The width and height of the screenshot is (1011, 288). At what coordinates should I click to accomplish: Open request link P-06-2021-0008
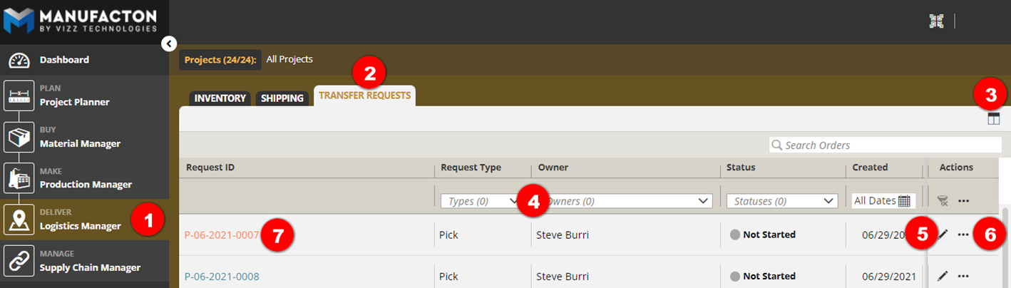point(222,277)
